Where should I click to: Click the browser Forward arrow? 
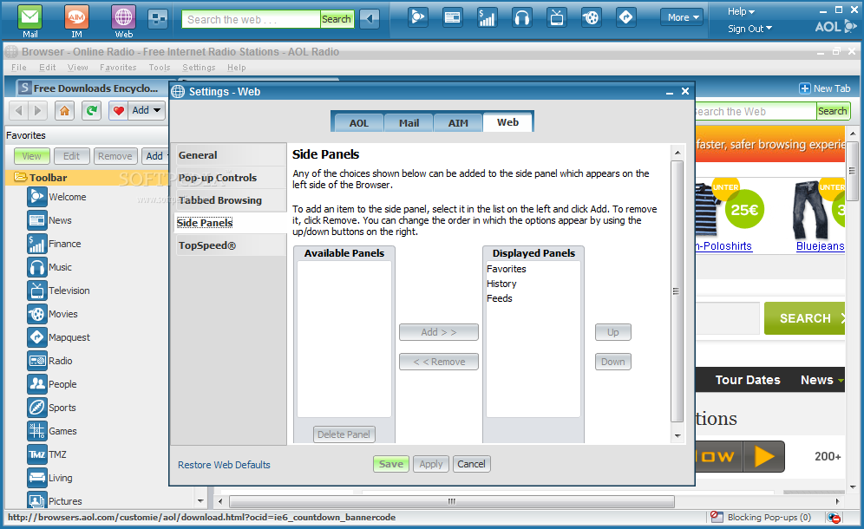pos(37,111)
